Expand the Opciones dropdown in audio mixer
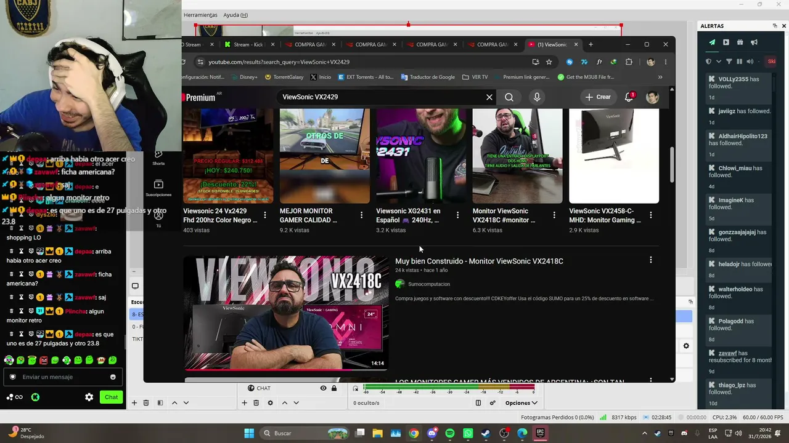The width and height of the screenshot is (789, 443). coord(521,403)
